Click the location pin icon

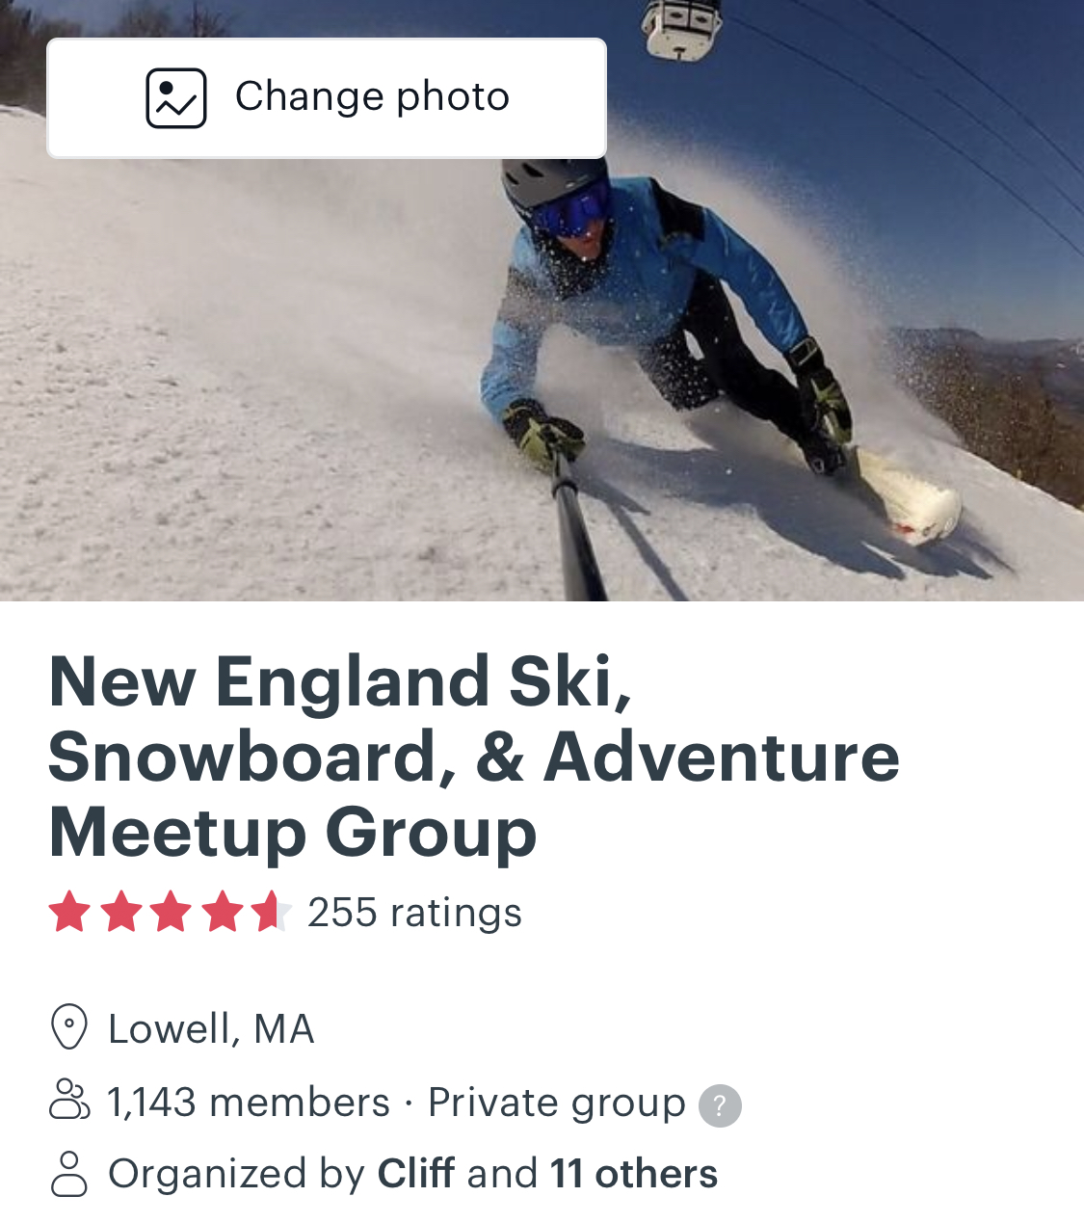[68, 1027]
